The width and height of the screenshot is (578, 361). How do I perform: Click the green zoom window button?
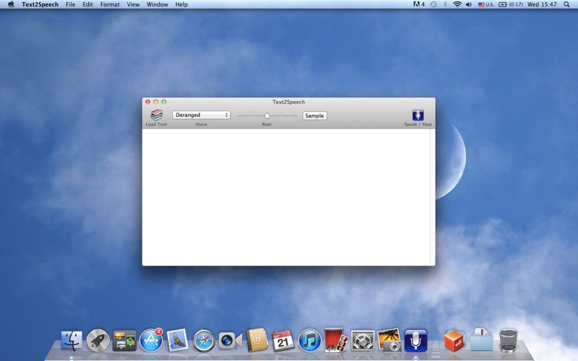(x=164, y=102)
